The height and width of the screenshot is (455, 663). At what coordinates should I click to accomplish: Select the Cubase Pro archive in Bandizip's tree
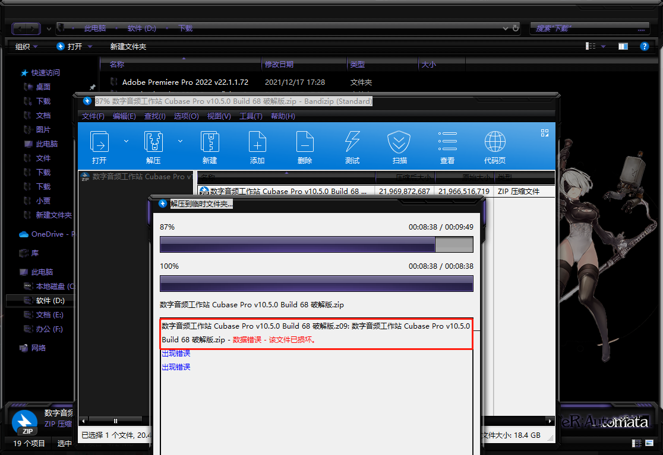pyautogui.click(x=136, y=177)
